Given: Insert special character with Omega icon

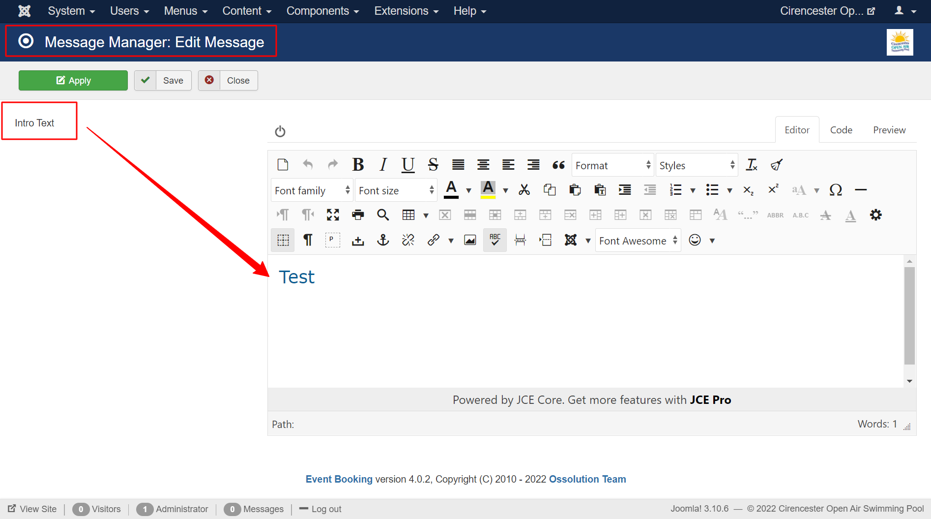Looking at the screenshot, I should click(x=836, y=190).
